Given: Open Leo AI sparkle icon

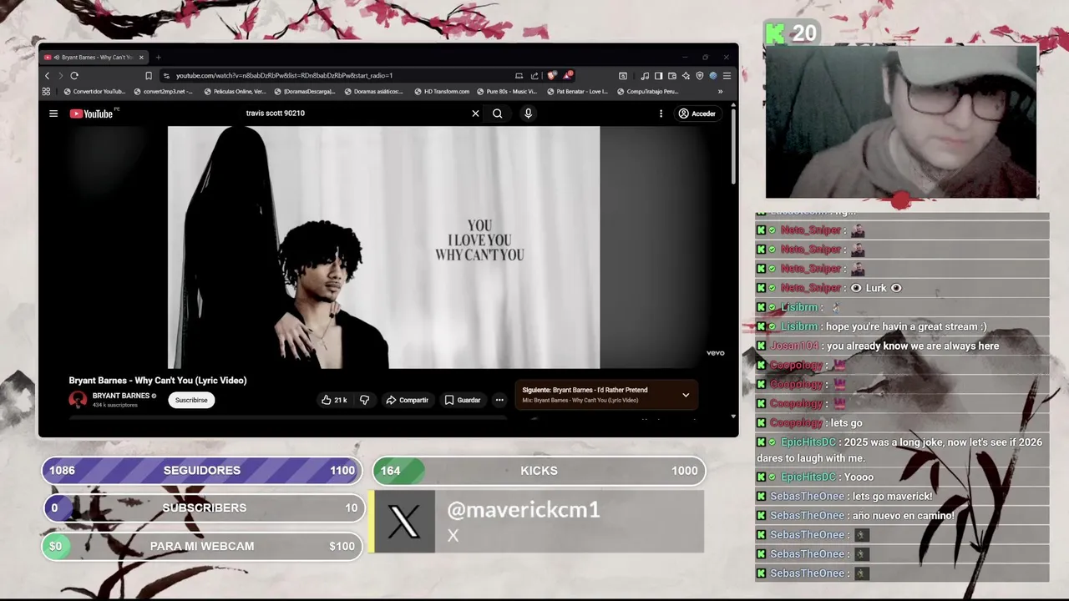Looking at the screenshot, I should 686,75.
